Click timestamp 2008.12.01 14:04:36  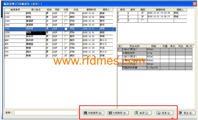tap(159, 13)
